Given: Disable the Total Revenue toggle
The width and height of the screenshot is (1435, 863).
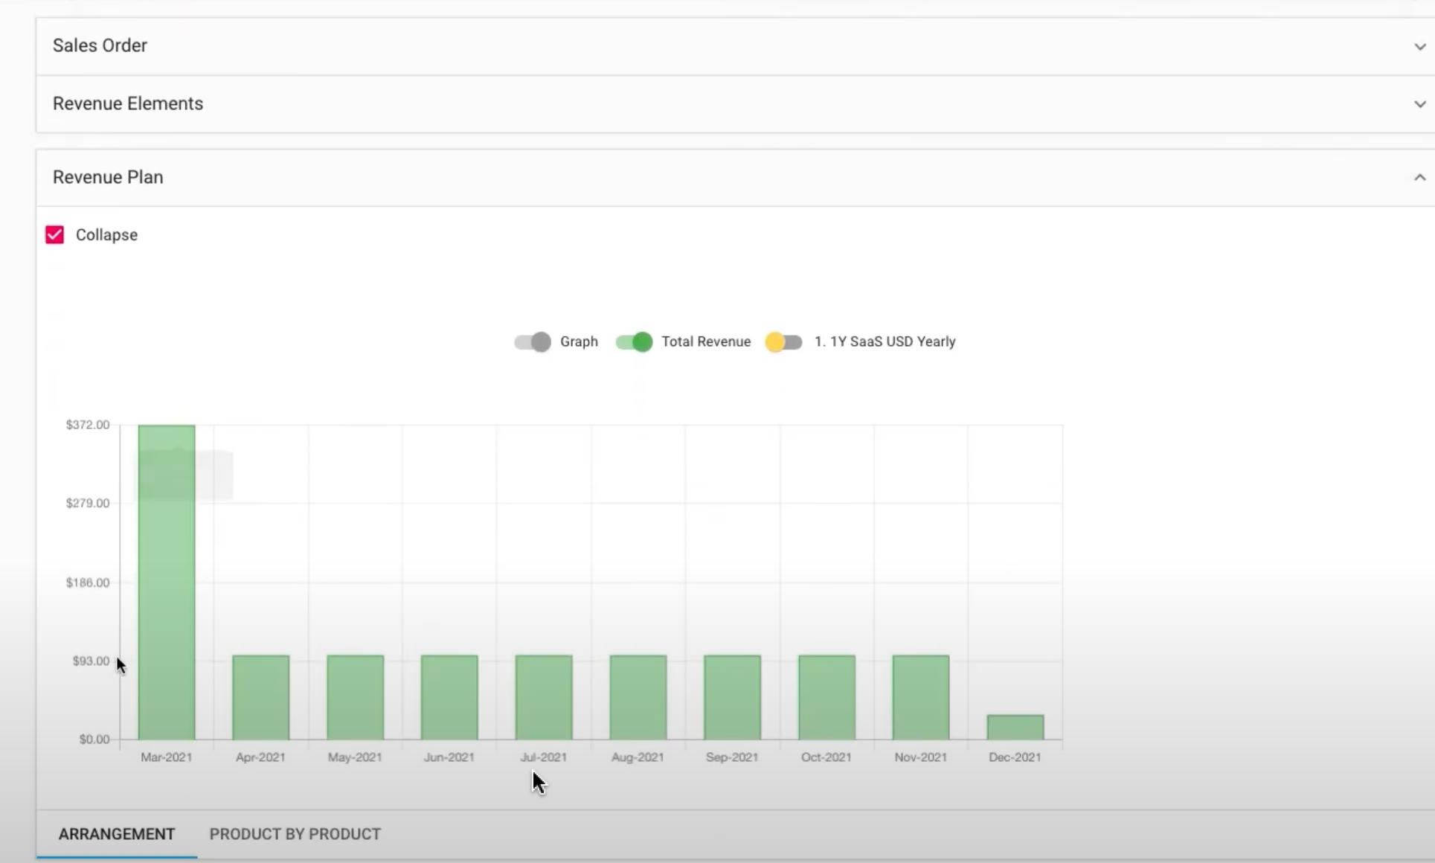Looking at the screenshot, I should pos(634,342).
